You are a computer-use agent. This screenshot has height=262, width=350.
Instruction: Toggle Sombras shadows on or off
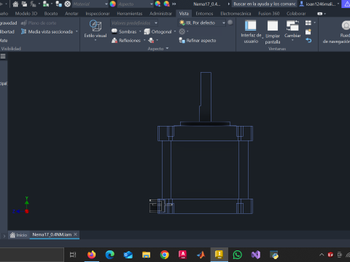click(x=124, y=31)
